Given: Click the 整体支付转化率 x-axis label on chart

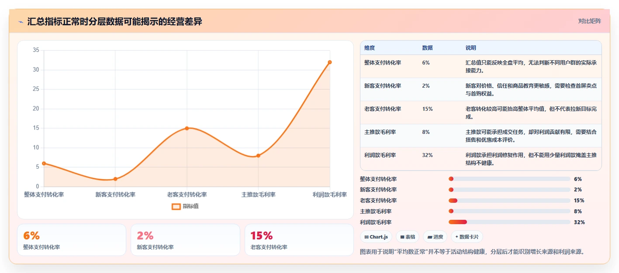Looking at the screenshot, I should pos(44,195).
